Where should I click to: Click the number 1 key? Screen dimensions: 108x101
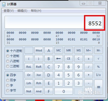pyautogui.click(x=59, y=83)
